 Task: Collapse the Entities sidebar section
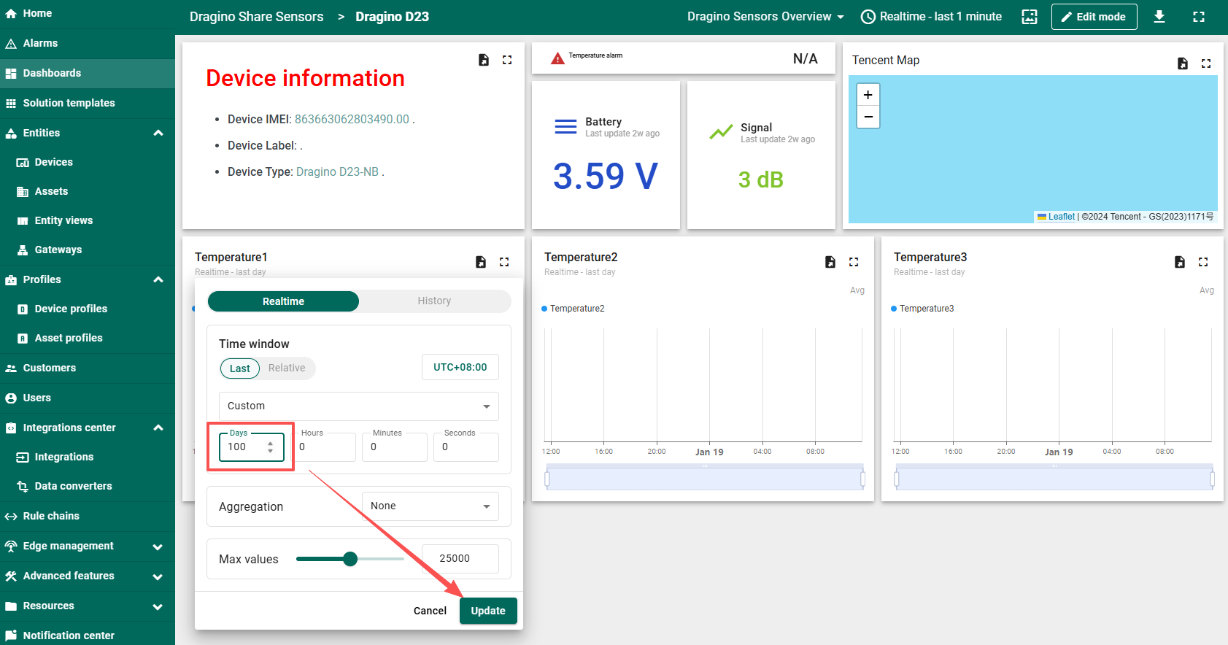[158, 133]
